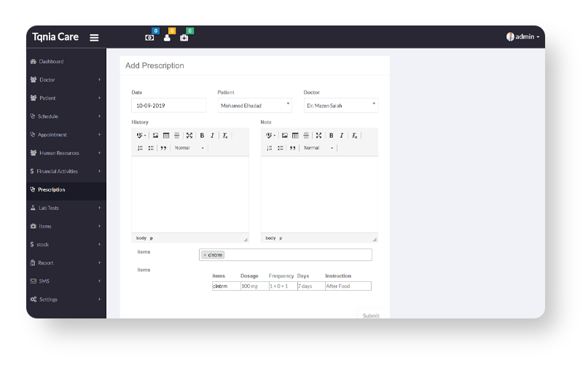Viewport: 583px width, 376px height.
Task: Insert image in History editor
Action: point(155,136)
